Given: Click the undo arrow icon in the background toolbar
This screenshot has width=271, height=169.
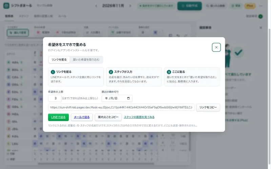Looking at the screenshot, I should point(178,35).
